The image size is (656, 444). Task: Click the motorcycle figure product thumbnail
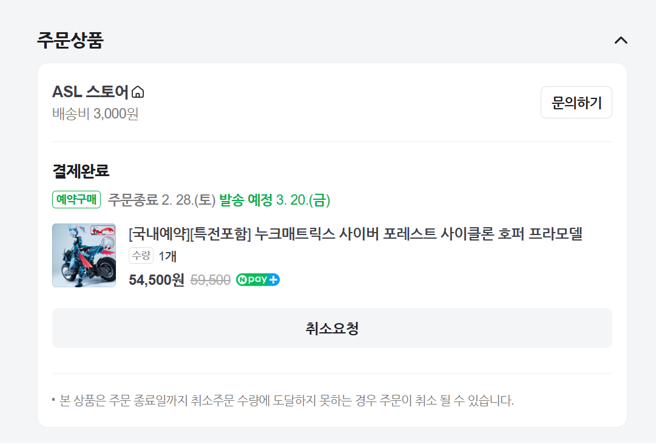coord(84,255)
